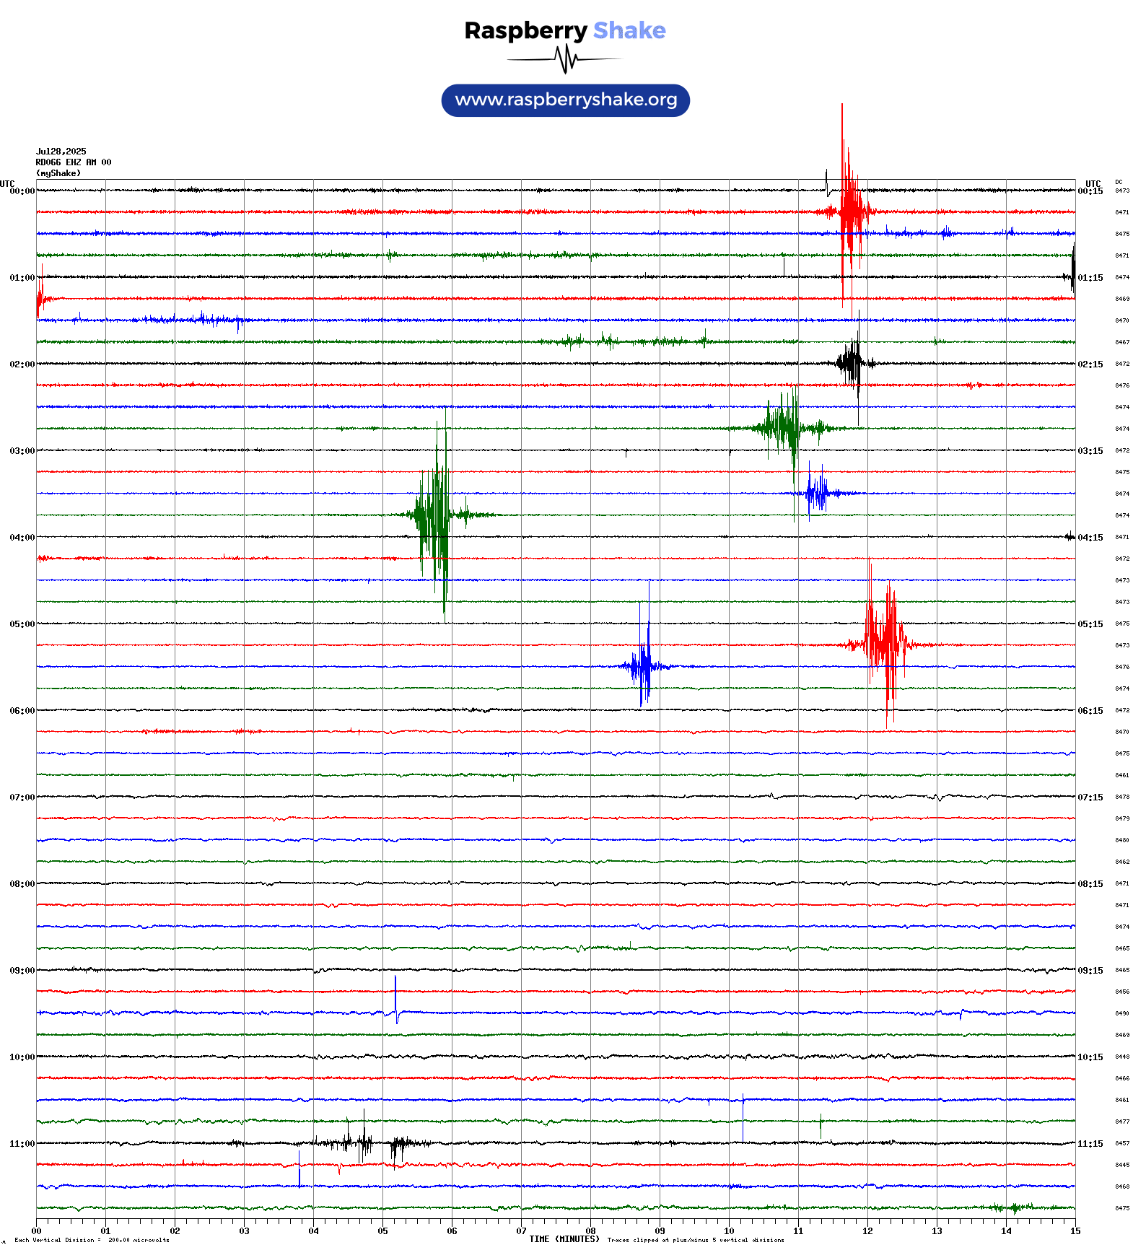
Task: Click the TIME (MINUTES) axis title
Action: tap(564, 1239)
